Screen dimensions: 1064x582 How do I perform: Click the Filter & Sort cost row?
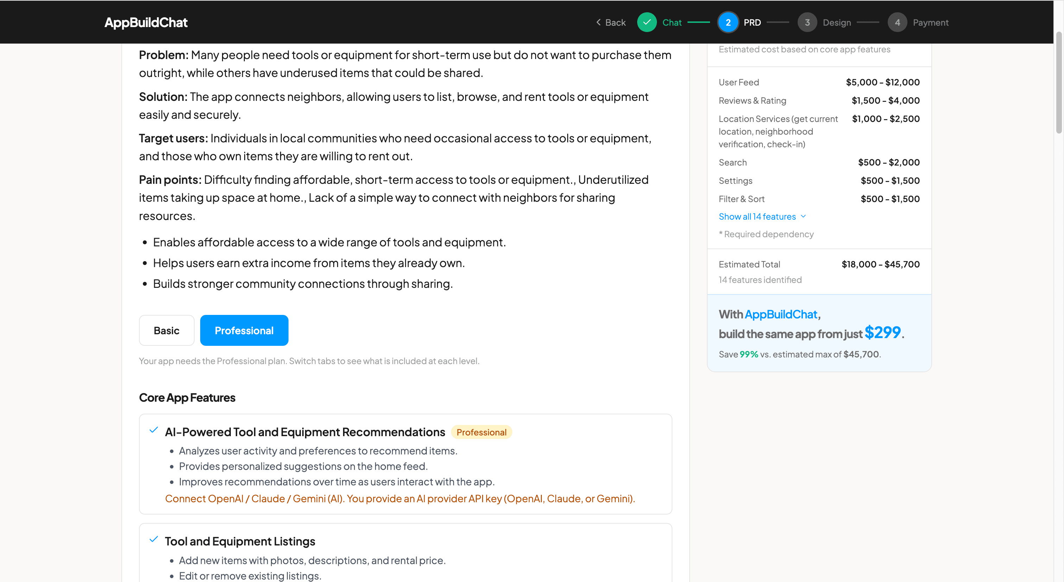[819, 199]
